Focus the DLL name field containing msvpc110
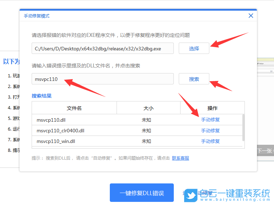The image size is (274, 204). coord(102,79)
